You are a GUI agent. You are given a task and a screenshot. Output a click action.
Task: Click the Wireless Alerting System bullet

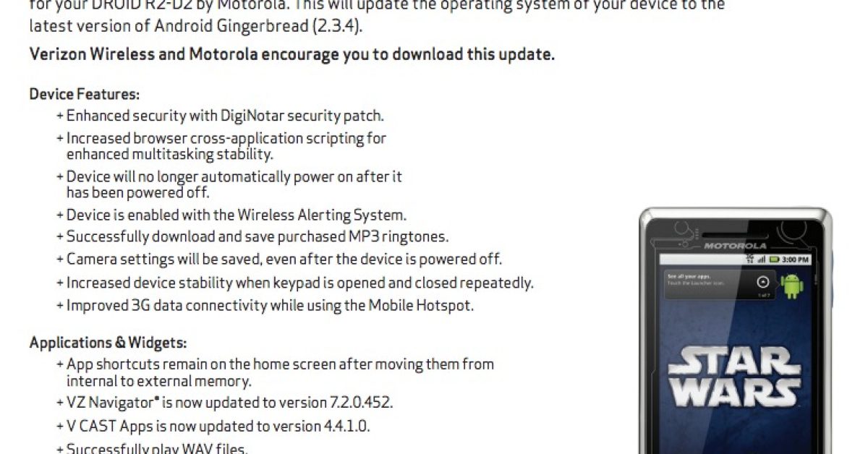pyautogui.click(x=231, y=215)
